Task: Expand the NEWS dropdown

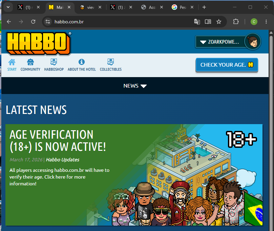Action: click(x=135, y=86)
